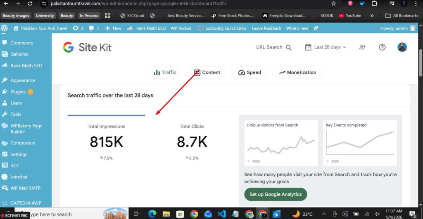
Task: Click What's new in admin bar
Action: (x=302, y=28)
